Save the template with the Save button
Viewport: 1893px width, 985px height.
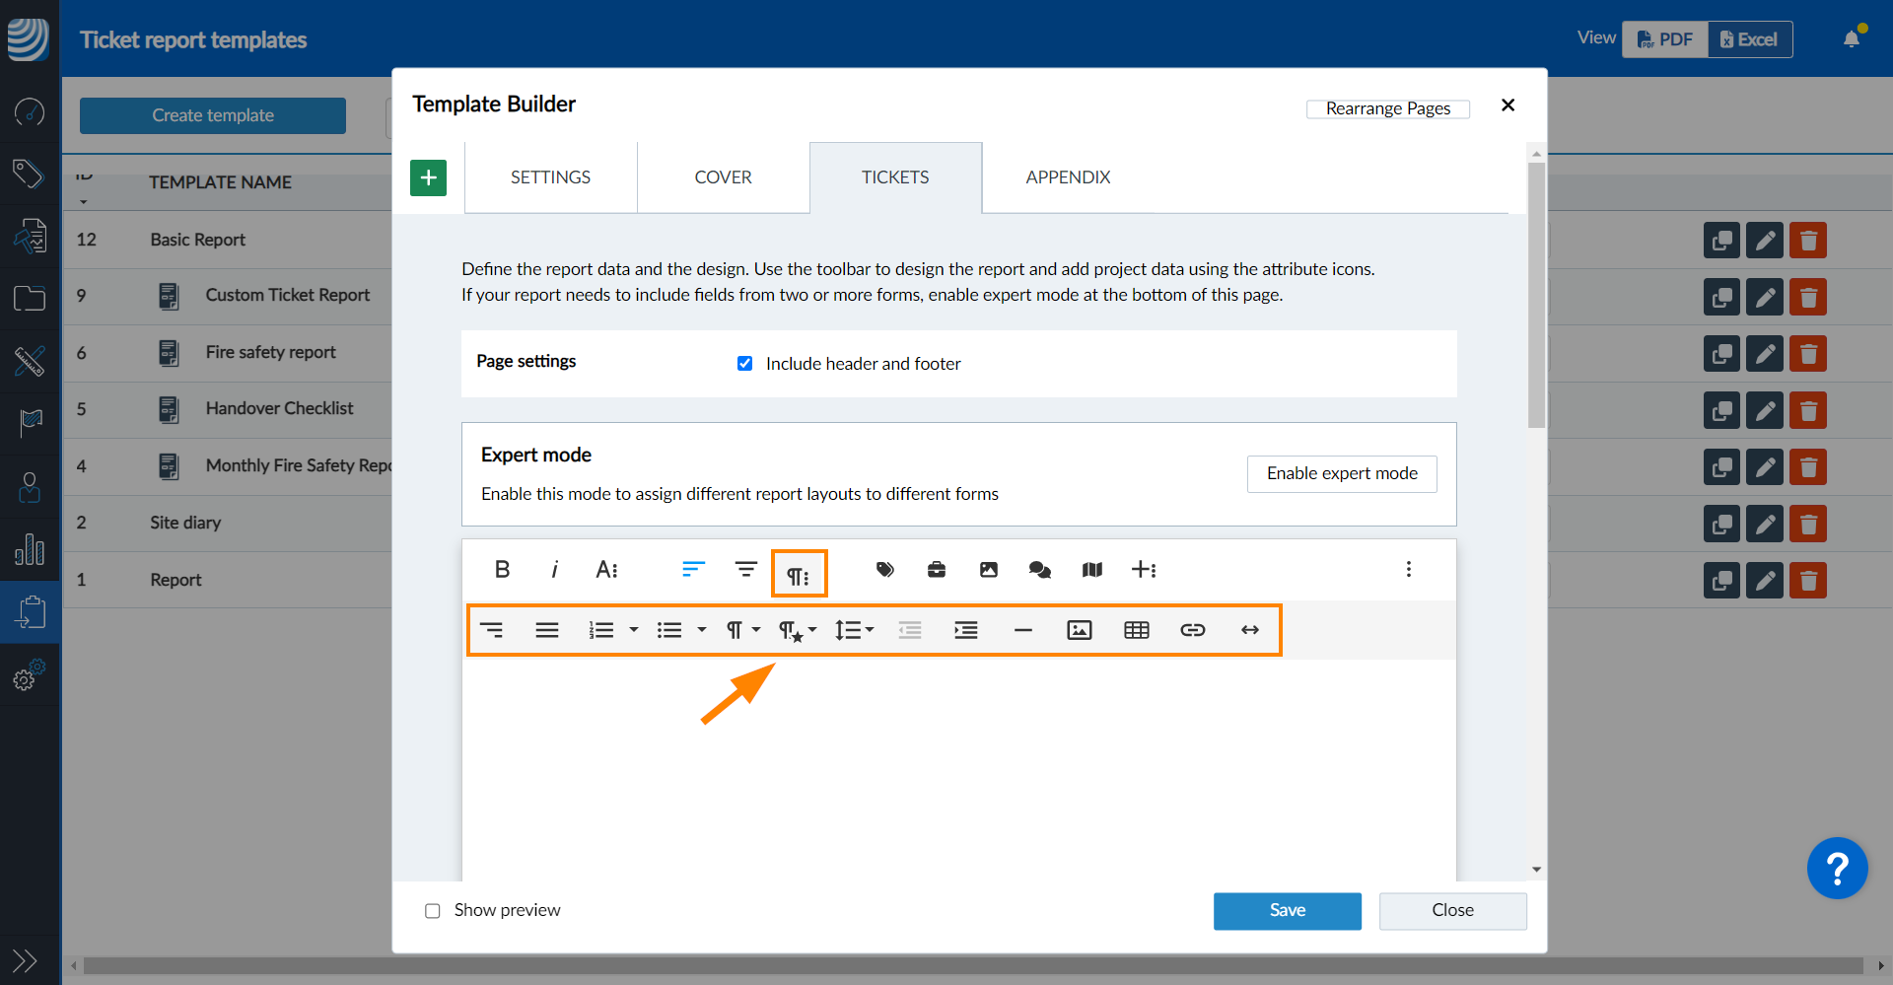coord(1287,911)
